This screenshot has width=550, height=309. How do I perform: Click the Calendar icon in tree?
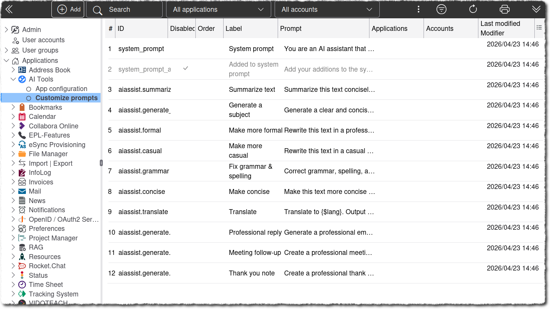click(x=22, y=117)
